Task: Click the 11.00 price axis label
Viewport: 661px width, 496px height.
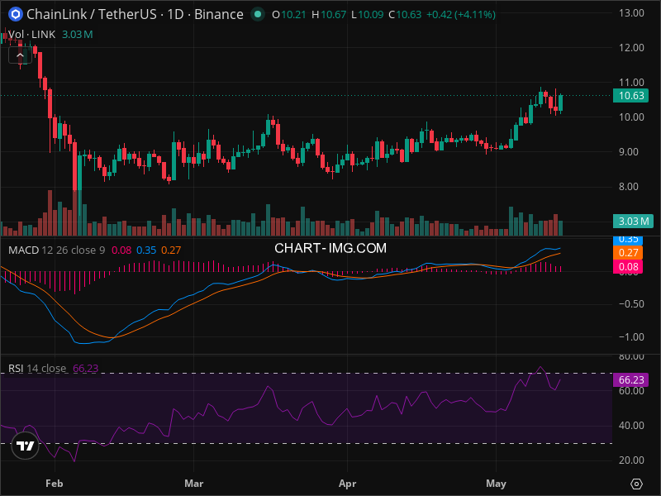Action: coord(631,82)
